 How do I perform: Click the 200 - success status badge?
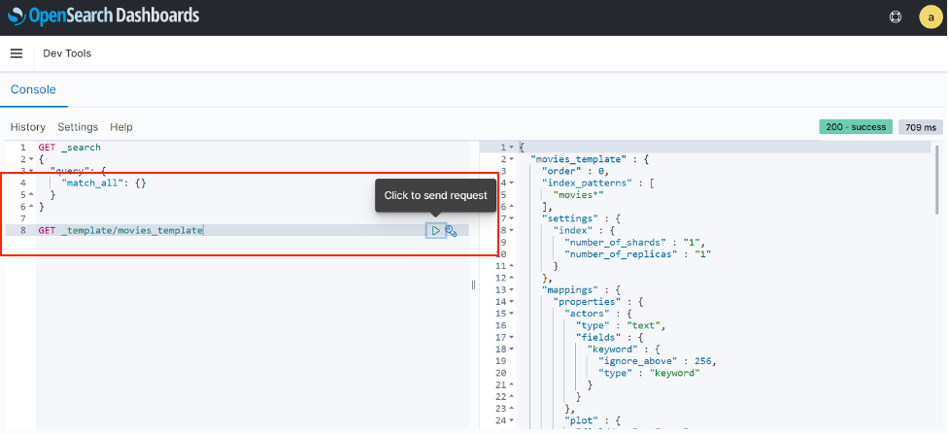point(856,127)
